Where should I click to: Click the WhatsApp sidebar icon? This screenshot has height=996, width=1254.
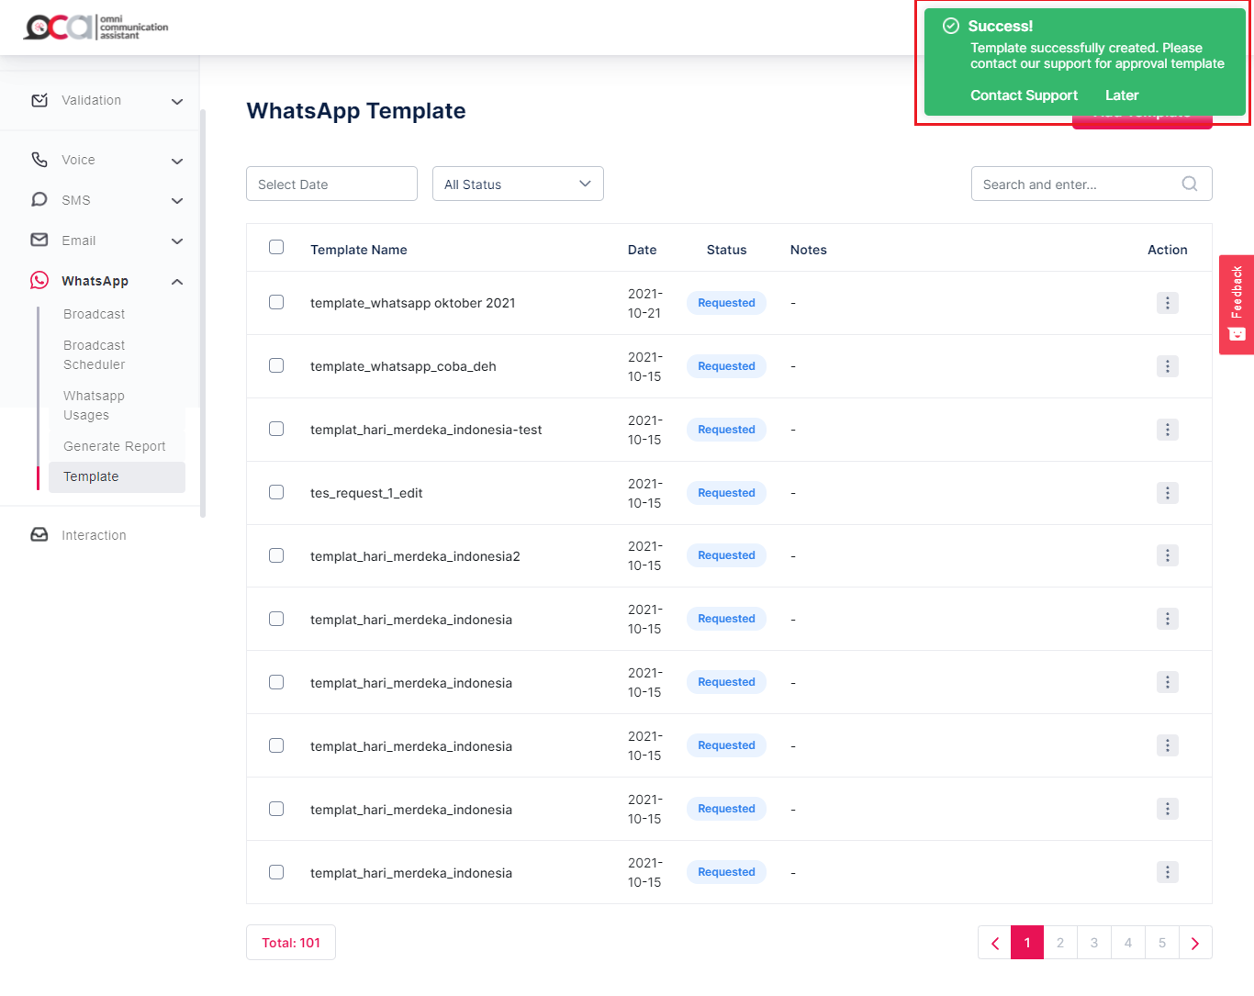[x=39, y=280]
